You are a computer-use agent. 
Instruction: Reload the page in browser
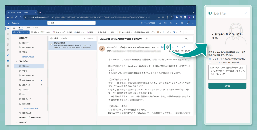point(16,17)
